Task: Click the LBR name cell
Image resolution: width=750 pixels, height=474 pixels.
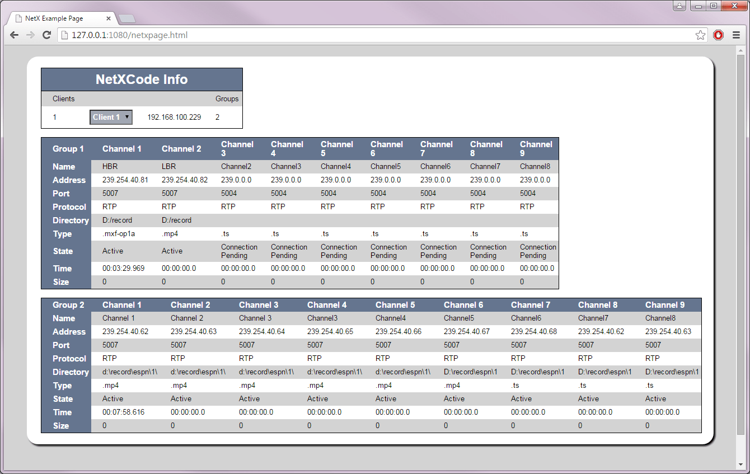Action: 169,167
